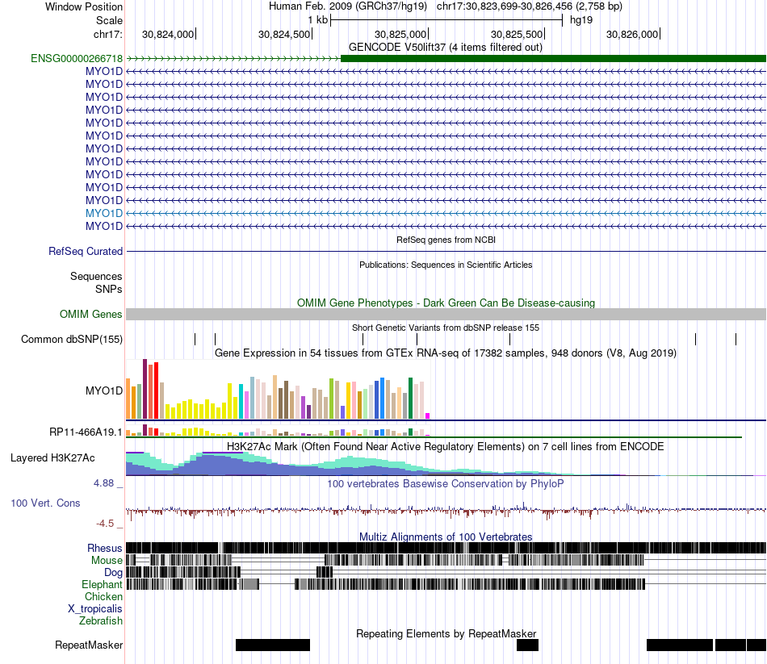767x664 pixels.
Task: Click the Chicken species label
Action: coord(103,596)
